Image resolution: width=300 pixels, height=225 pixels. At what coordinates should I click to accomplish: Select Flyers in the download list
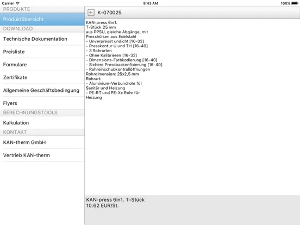click(x=42, y=103)
